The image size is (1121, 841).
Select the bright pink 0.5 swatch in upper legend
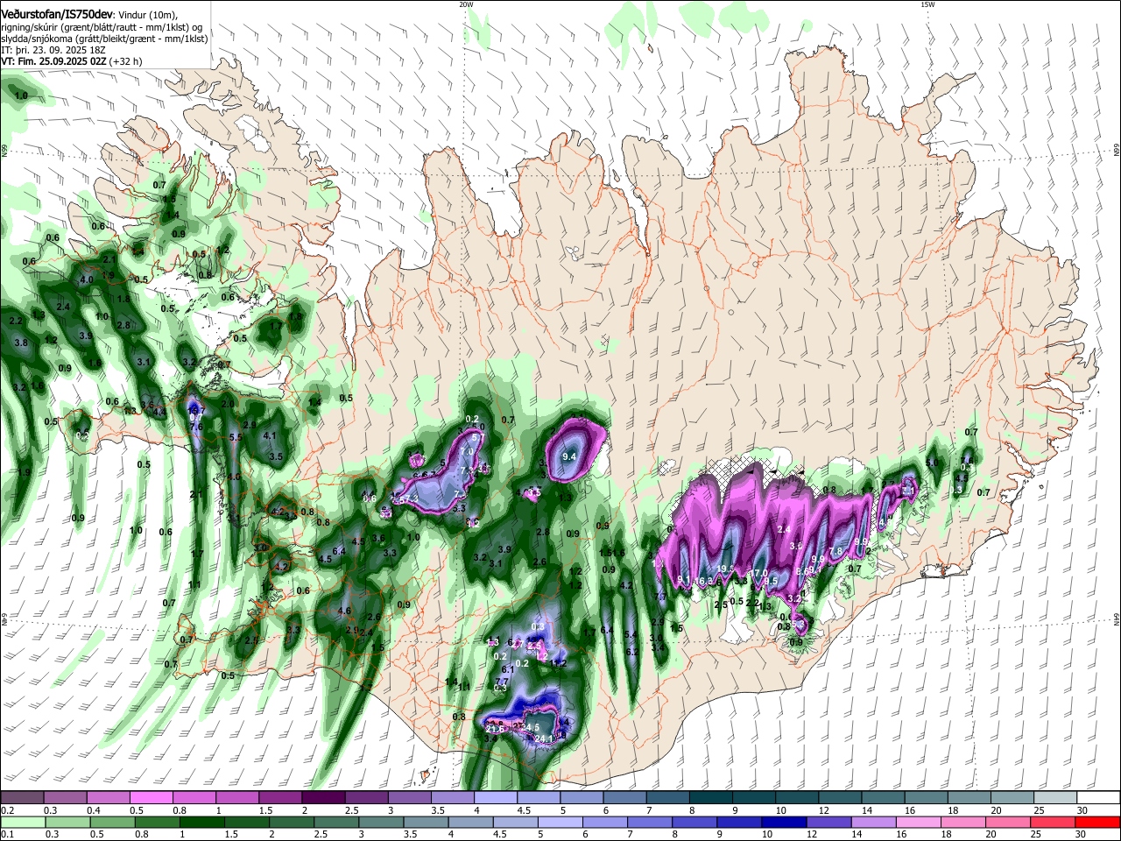coord(151,798)
